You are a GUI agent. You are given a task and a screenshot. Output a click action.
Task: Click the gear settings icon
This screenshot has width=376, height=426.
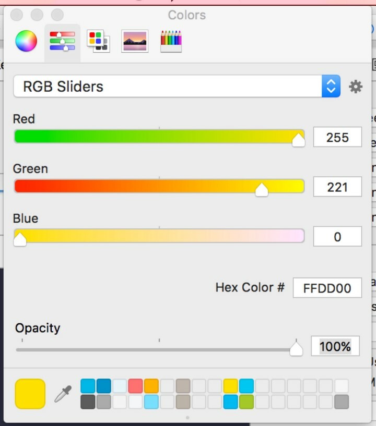[356, 87]
